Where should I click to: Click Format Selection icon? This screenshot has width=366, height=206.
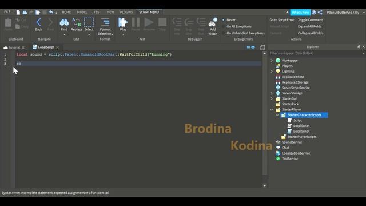[105, 22]
